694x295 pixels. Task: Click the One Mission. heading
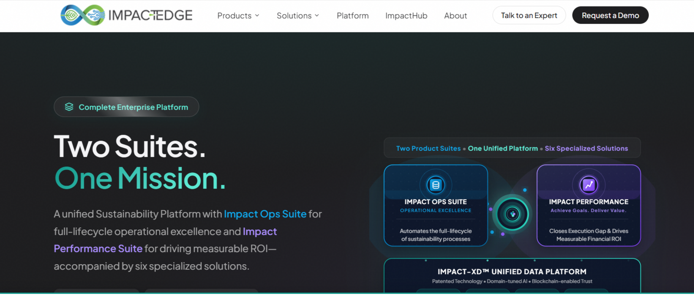(x=140, y=178)
